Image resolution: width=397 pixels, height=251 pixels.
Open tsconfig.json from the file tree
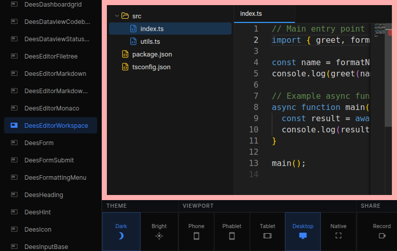[x=151, y=67]
